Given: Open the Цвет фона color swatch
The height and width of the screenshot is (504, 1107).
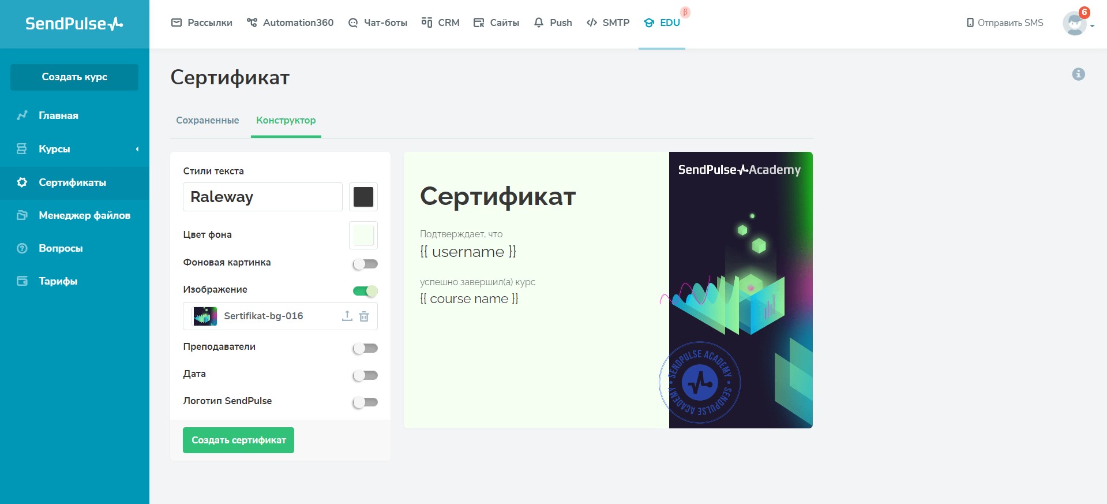Looking at the screenshot, I should (363, 236).
